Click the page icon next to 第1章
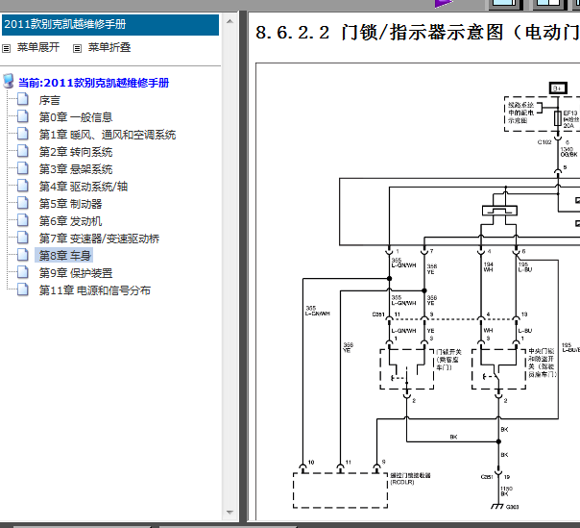580x528 pixels. [x=23, y=134]
